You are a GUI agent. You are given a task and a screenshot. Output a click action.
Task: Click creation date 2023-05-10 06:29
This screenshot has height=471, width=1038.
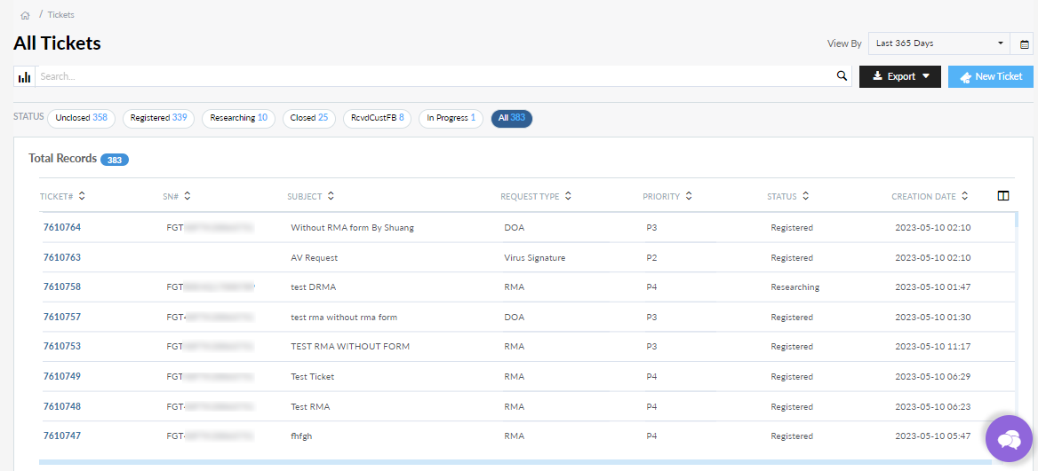coord(933,377)
